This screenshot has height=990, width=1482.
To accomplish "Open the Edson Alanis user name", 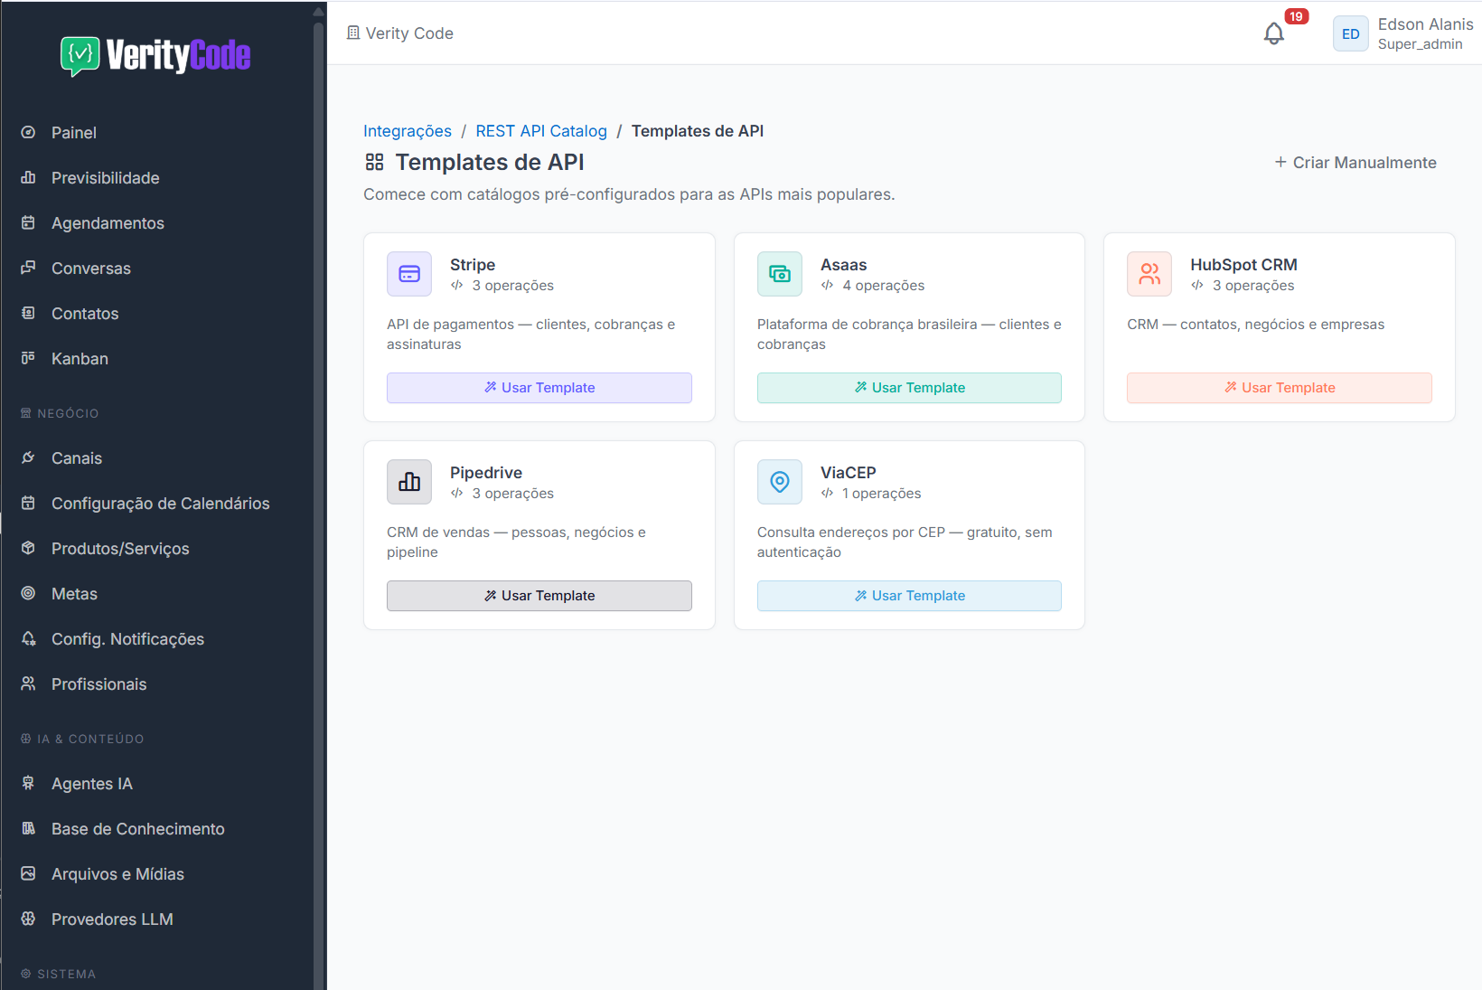I will [1425, 24].
